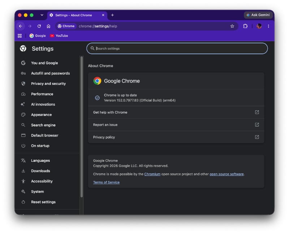Screen dimensions: 289x234
Task: Open the Chromium link
Action: (152, 174)
